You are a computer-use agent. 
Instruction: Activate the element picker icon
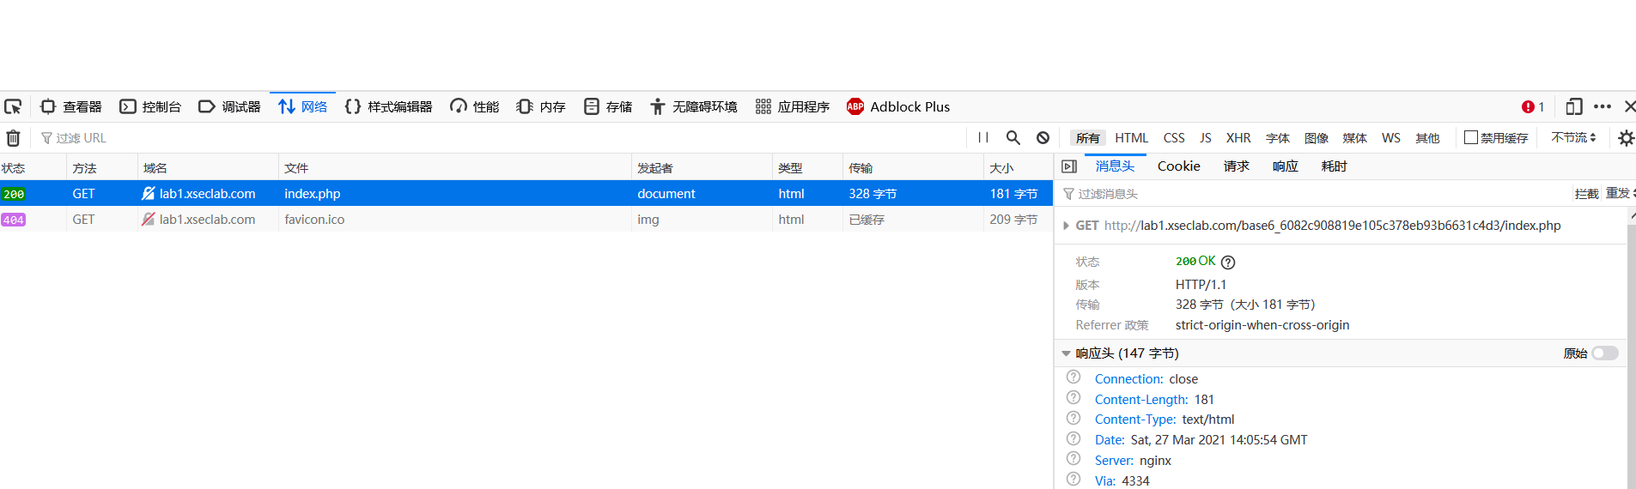click(13, 106)
